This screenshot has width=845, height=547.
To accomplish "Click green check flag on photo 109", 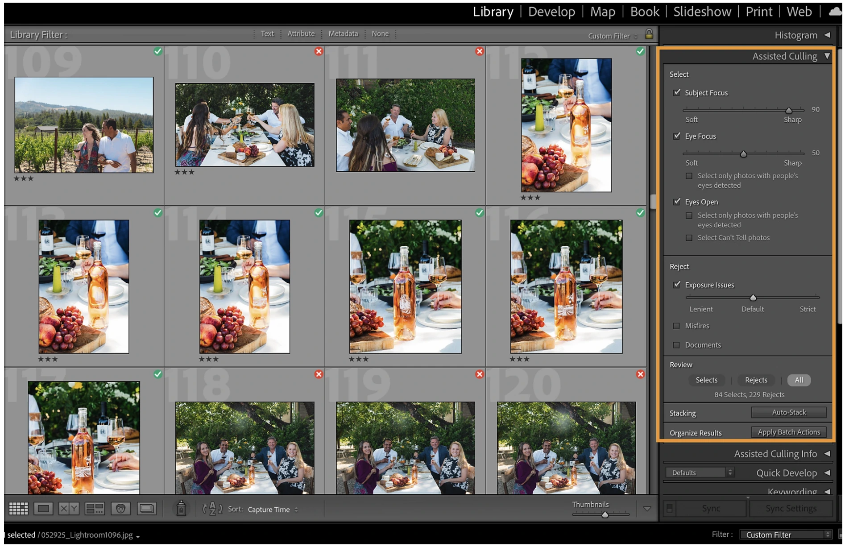I will pos(158,51).
